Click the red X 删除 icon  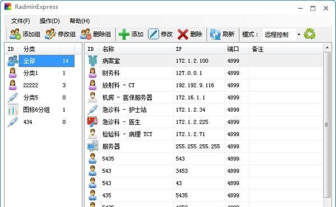[x=183, y=34]
